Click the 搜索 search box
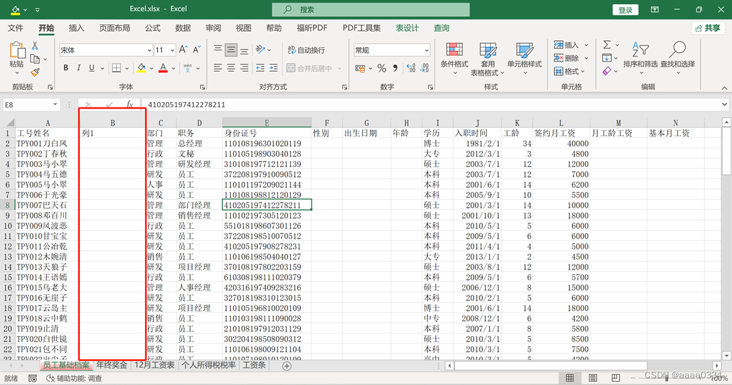732x385 pixels. pos(371,9)
